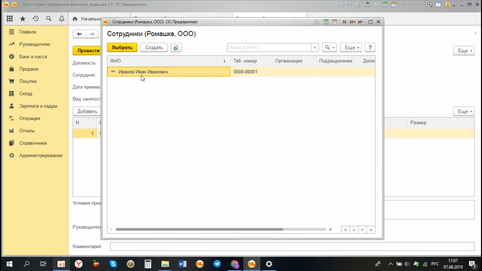Open the Windows Start menu
This screenshot has height=271, width=482.
click(x=9, y=264)
